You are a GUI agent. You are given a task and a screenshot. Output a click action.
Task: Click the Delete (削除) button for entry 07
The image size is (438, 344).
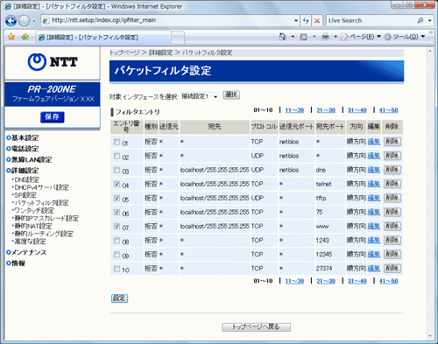pyautogui.click(x=392, y=226)
